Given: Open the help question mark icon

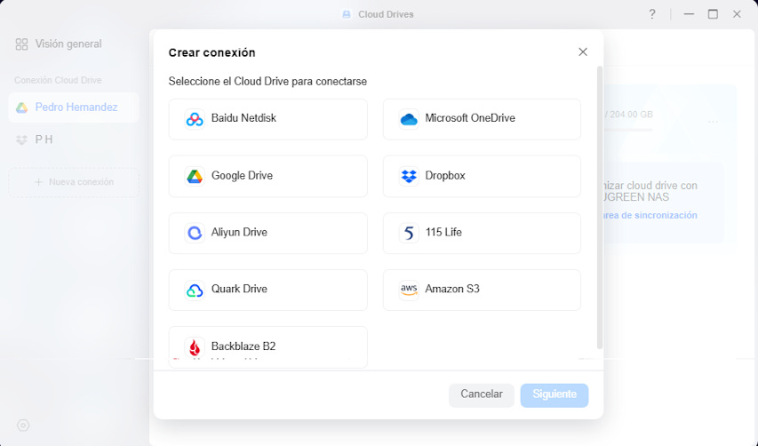Looking at the screenshot, I should pos(652,14).
